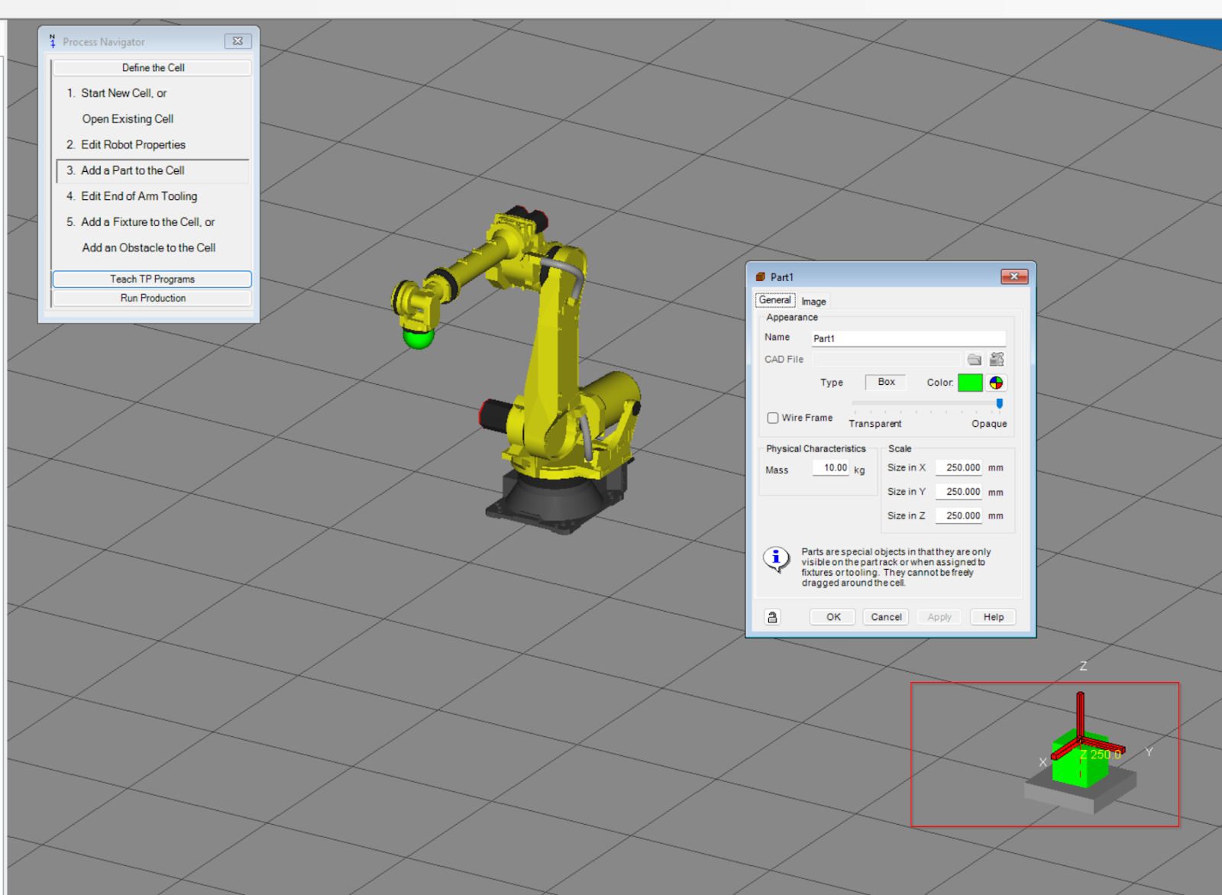
Task: Open the color wheel picker icon
Action: [997, 383]
